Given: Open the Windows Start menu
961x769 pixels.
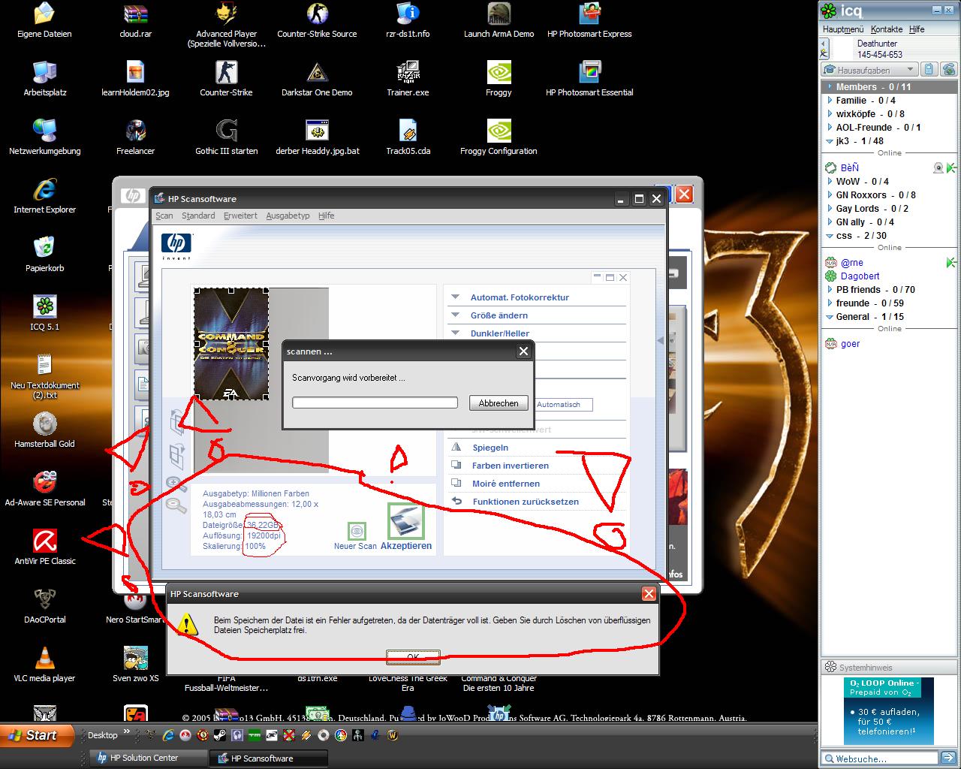Looking at the screenshot, I should coord(38,735).
